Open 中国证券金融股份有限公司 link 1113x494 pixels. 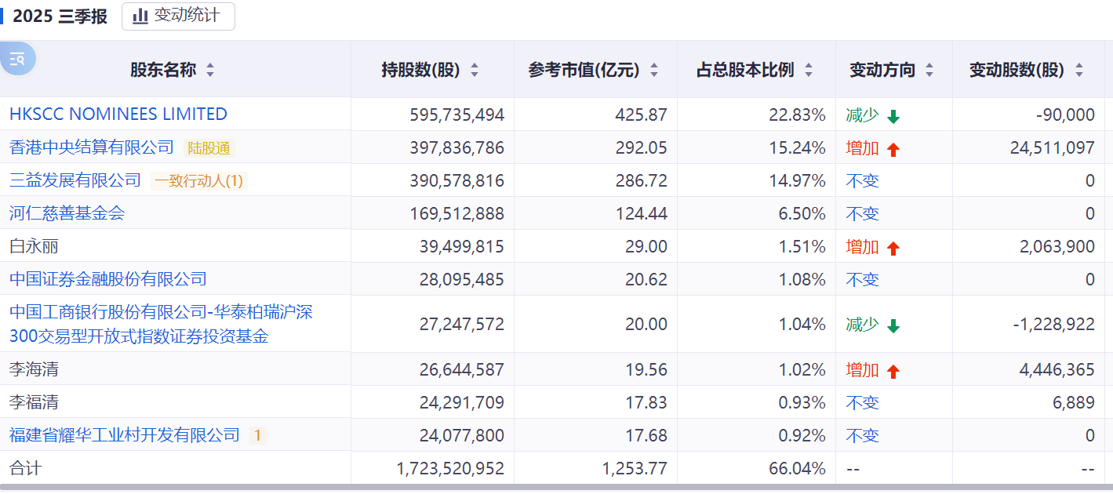coord(108,279)
